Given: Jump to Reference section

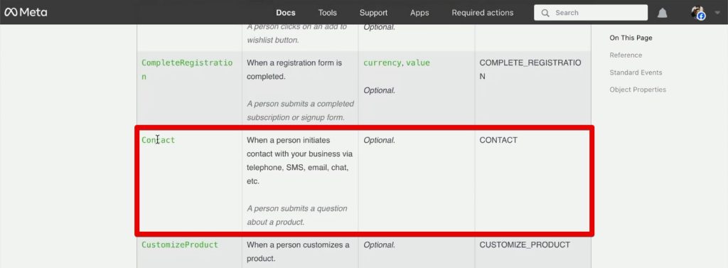Looking at the screenshot, I should [x=626, y=55].
